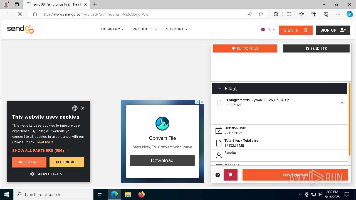
Task: Open network status tray icon
Action: 313,194
